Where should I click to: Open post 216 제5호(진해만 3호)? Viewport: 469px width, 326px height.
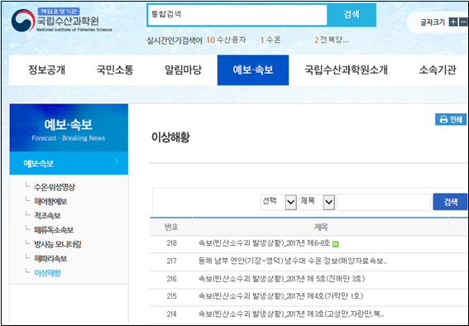point(281,279)
